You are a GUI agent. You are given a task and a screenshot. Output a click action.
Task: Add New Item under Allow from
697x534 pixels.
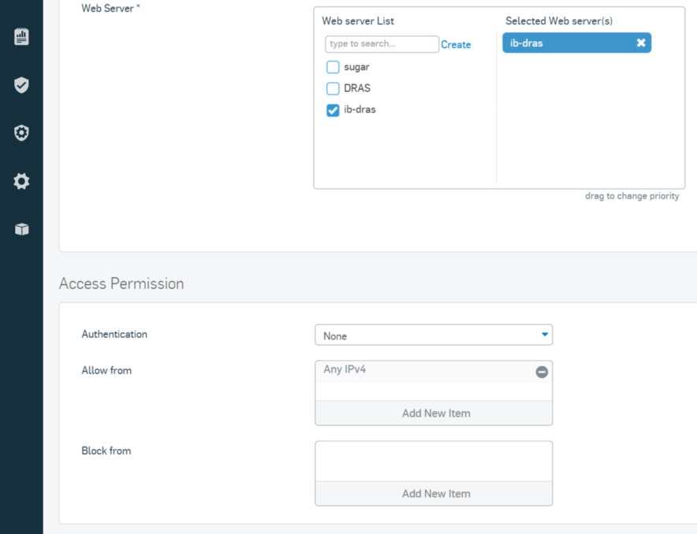(434, 413)
